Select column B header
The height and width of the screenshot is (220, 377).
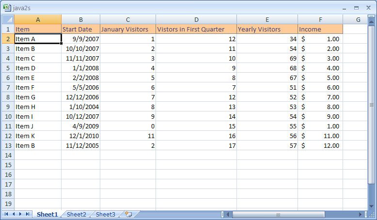tap(81, 19)
